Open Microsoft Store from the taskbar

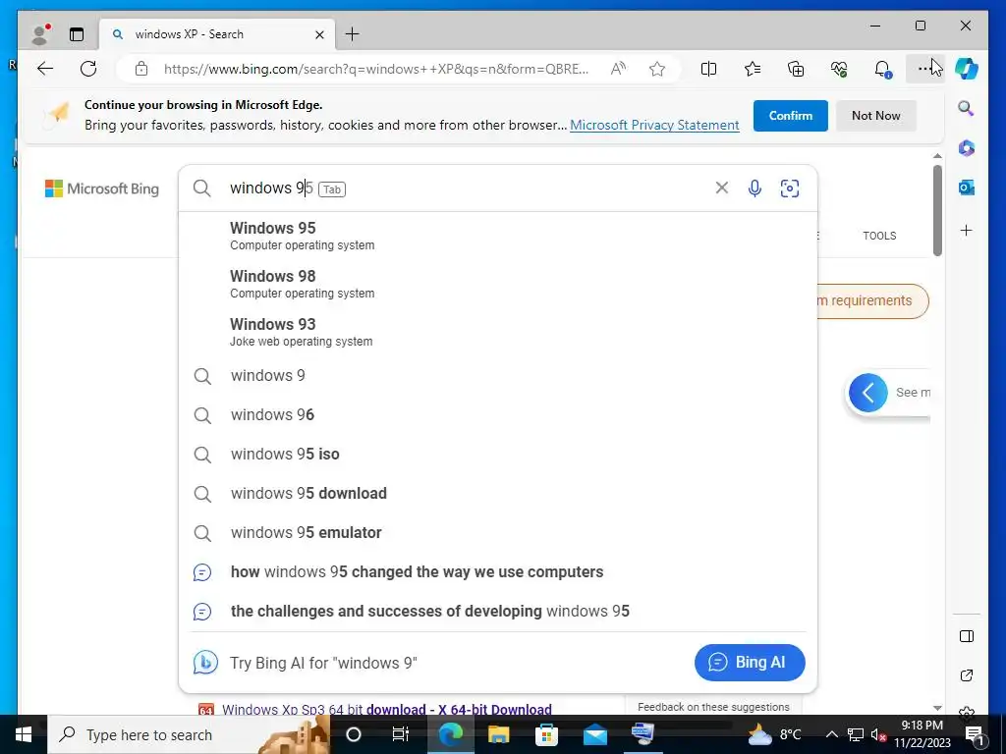click(546, 734)
